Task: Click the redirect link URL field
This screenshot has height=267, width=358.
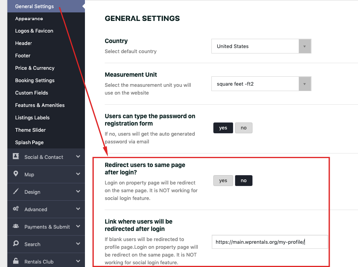Action: point(270,242)
